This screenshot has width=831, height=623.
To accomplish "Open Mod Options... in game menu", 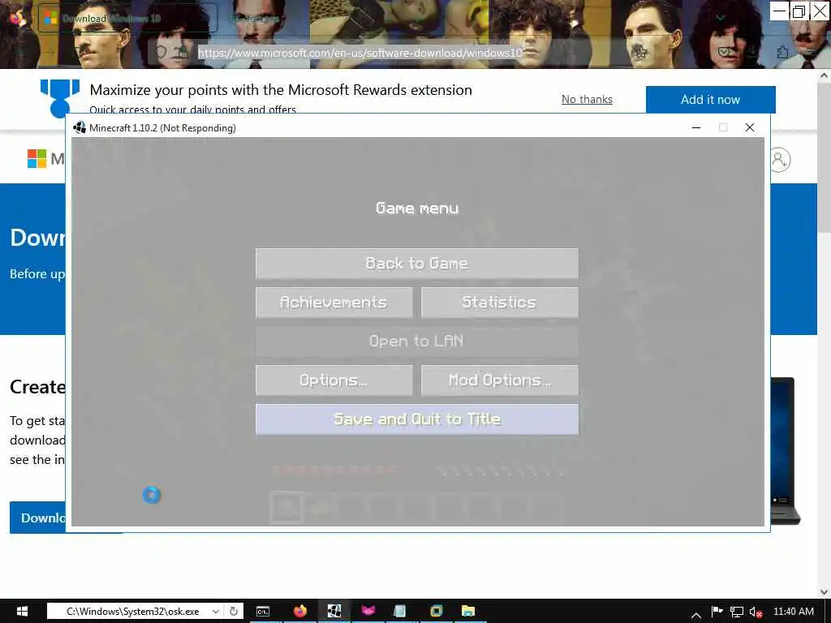I will [x=499, y=380].
